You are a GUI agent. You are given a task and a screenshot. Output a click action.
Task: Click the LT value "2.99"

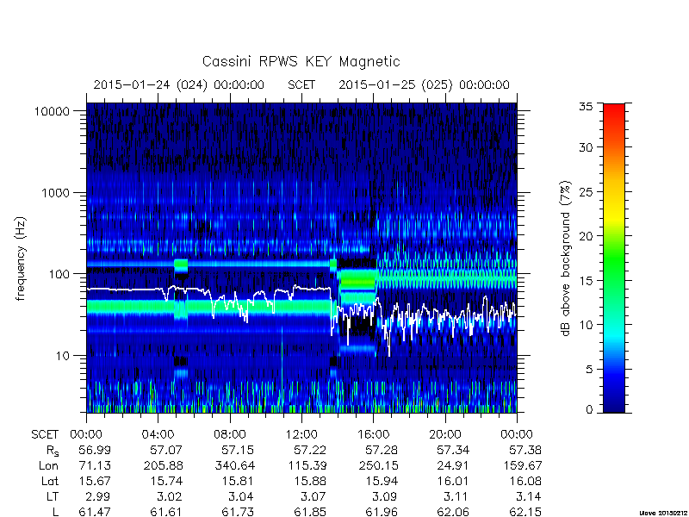(x=97, y=497)
